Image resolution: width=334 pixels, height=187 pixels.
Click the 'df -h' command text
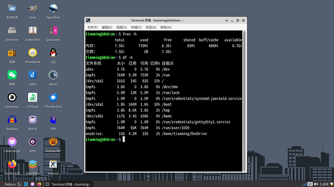(x=128, y=58)
